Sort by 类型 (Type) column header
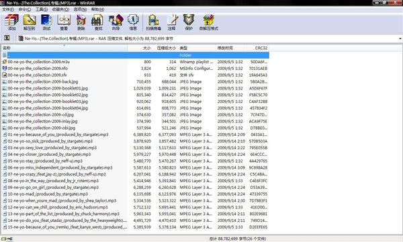 (x=197, y=48)
